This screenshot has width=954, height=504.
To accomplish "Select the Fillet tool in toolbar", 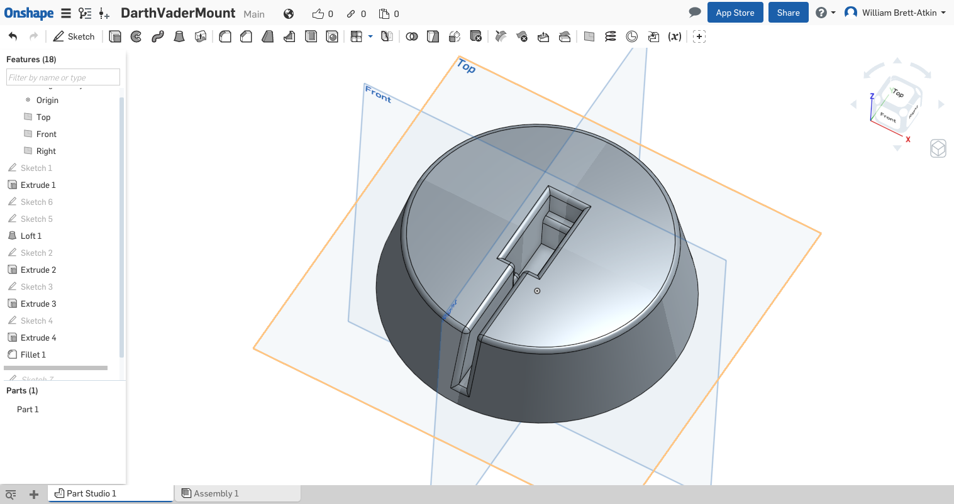I will [x=225, y=36].
